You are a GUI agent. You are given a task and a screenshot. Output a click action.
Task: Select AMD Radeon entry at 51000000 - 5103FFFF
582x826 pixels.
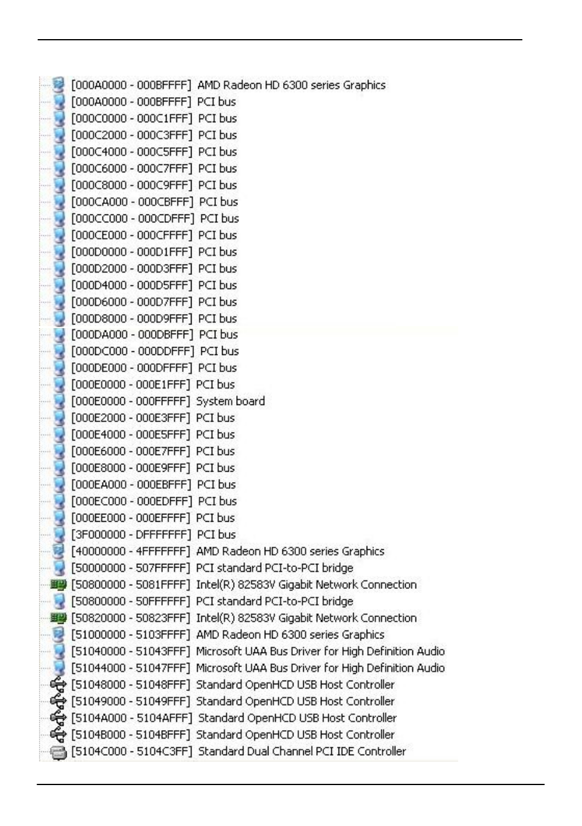pyautogui.click(x=228, y=635)
